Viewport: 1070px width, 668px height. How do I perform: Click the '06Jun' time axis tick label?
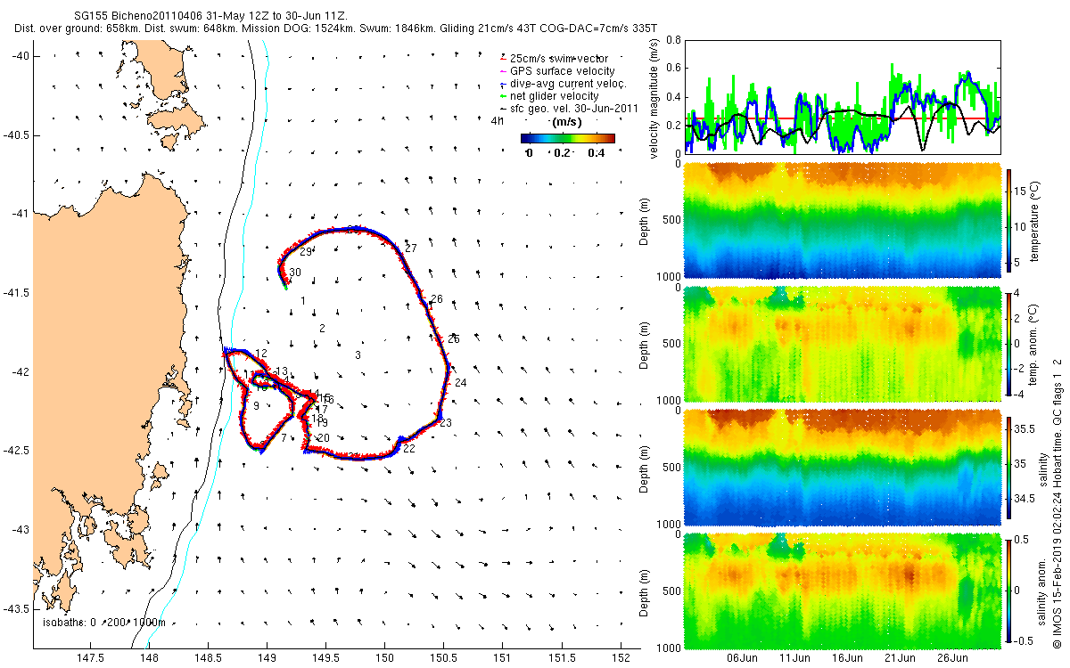tap(742, 658)
